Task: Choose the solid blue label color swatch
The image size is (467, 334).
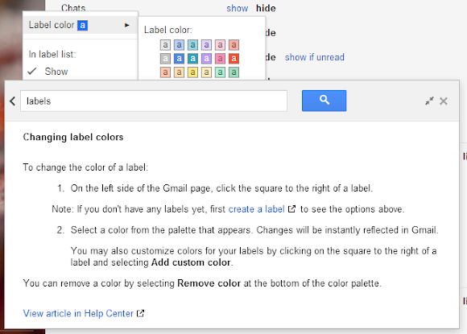Action: 179,58
